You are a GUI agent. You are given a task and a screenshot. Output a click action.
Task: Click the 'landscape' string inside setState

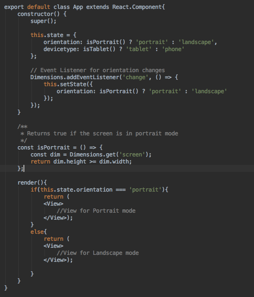coord(209,91)
